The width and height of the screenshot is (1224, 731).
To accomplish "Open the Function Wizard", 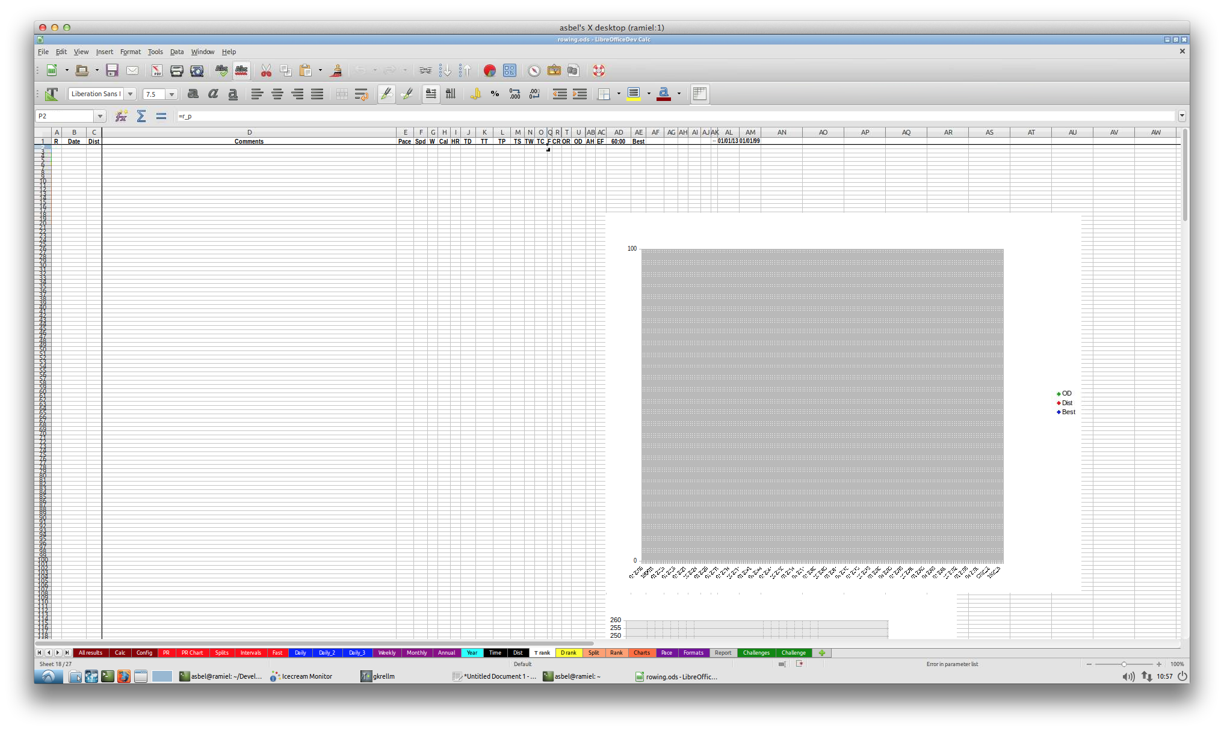I will [x=121, y=116].
